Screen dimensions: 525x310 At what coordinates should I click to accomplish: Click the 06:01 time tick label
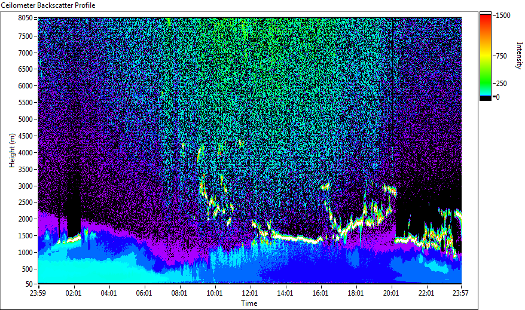click(x=144, y=293)
